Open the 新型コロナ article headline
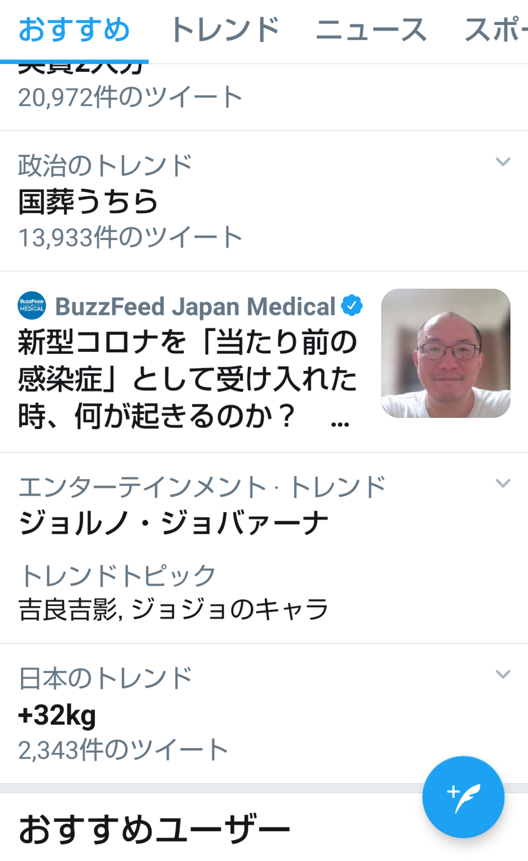Screen dimensions: 528x861 (187, 379)
